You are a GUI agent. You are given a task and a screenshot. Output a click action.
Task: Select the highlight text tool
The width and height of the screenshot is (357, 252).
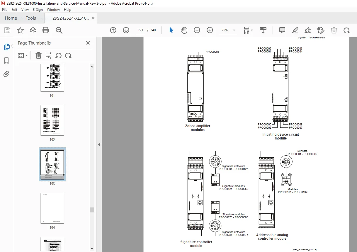coord(295,30)
